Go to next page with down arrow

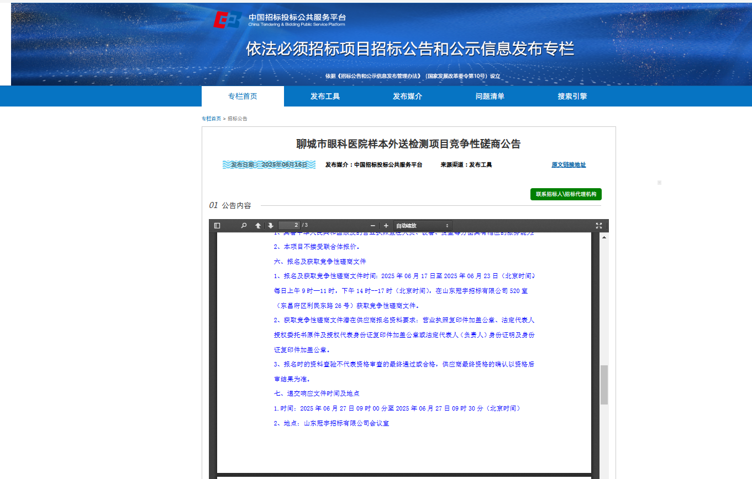click(270, 225)
